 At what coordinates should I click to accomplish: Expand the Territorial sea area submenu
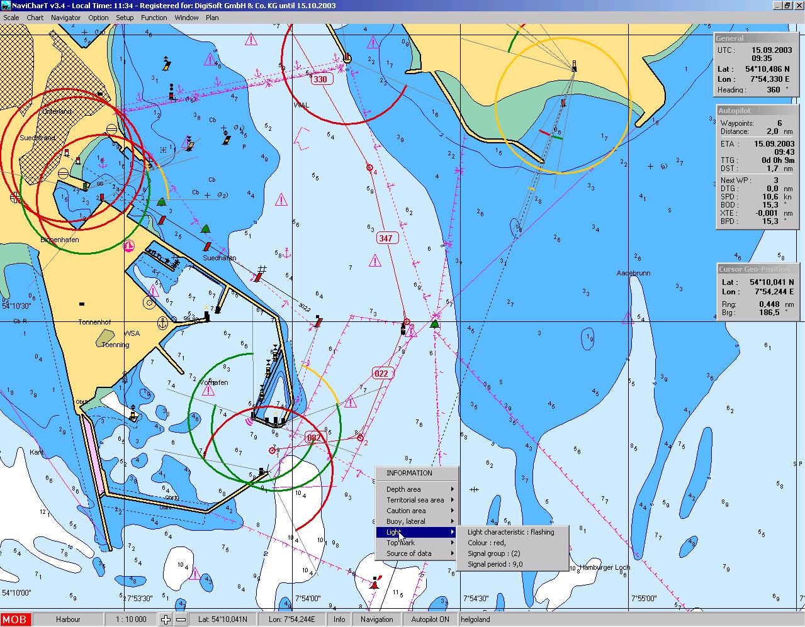417,500
